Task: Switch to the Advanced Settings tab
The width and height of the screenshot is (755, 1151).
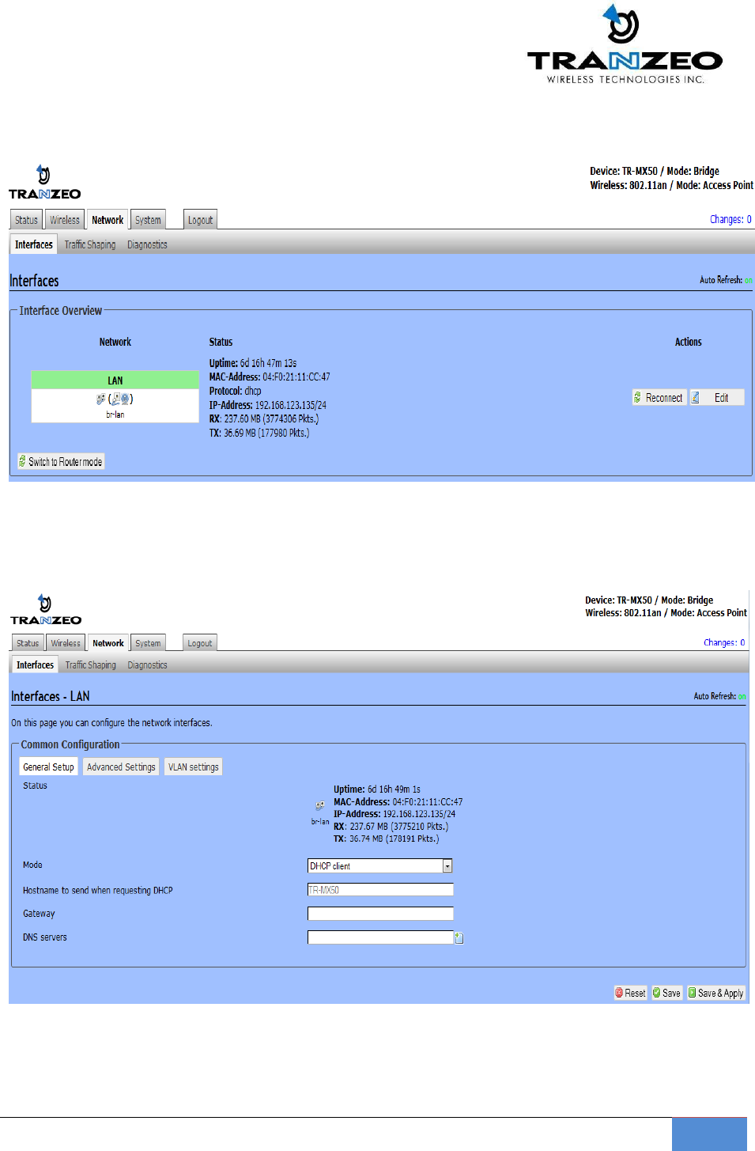Action: tap(121, 767)
